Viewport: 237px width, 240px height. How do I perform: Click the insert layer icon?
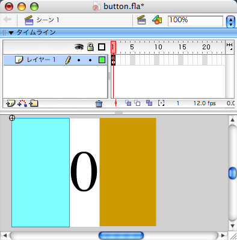click(x=10, y=103)
